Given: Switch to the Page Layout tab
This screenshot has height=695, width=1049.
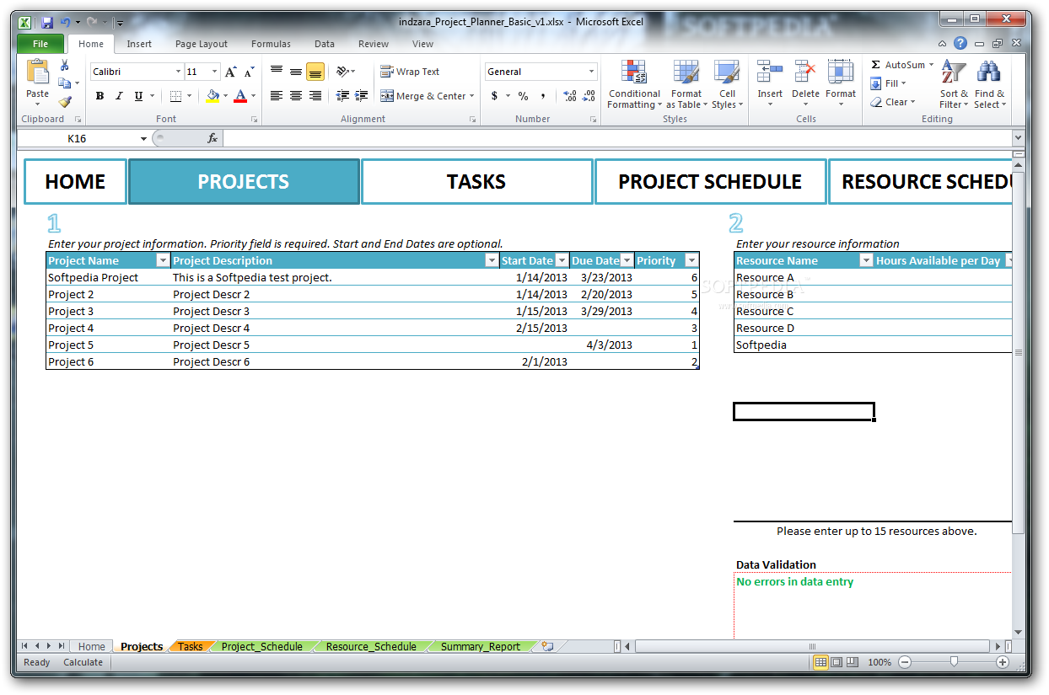Looking at the screenshot, I should (x=202, y=44).
